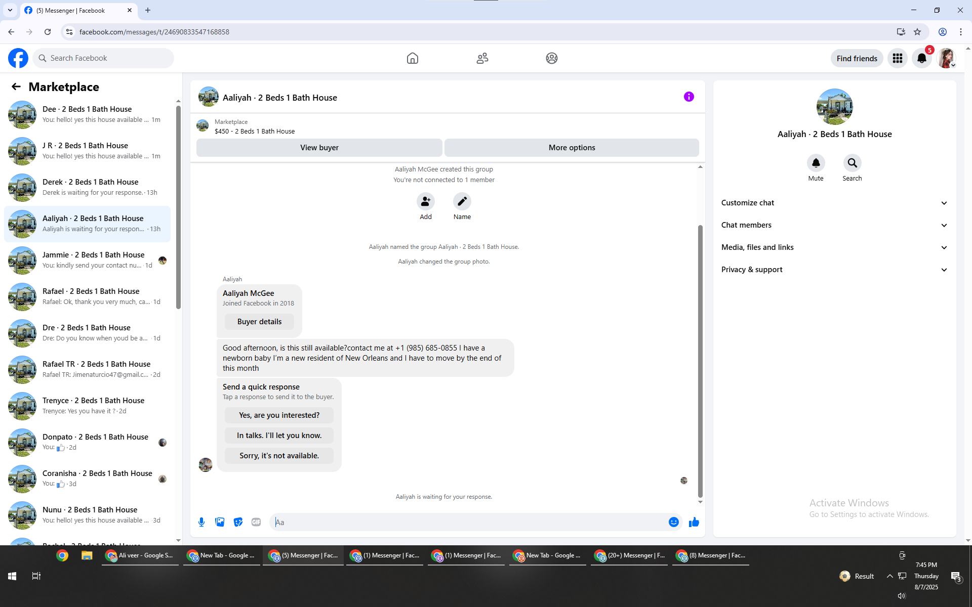The width and height of the screenshot is (972, 607).
Task: Open File Explorer from taskbar
Action: pos(87,555)
